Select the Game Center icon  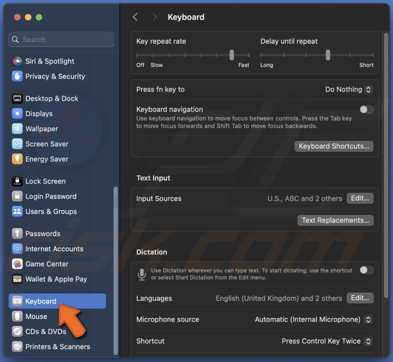[x=17, y=264]
